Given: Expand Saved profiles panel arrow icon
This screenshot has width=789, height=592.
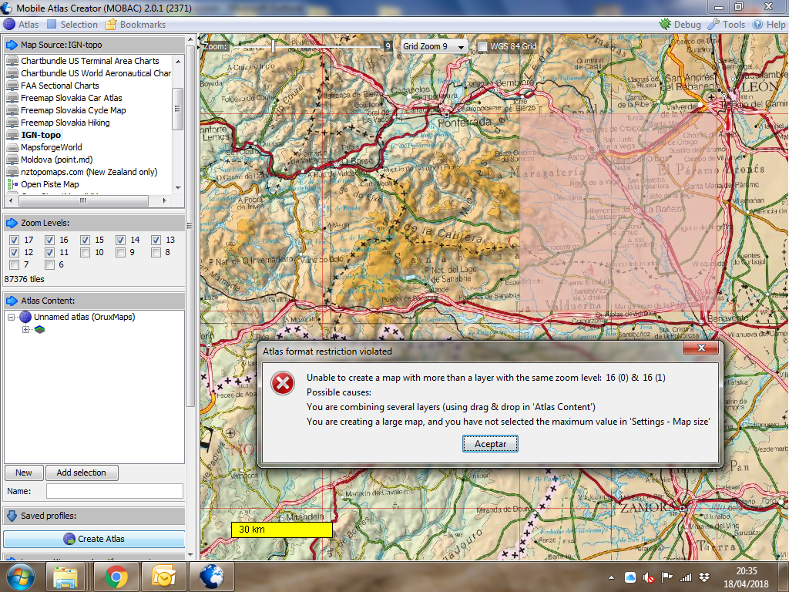Looking at the screenshot, I should point(12,516).
